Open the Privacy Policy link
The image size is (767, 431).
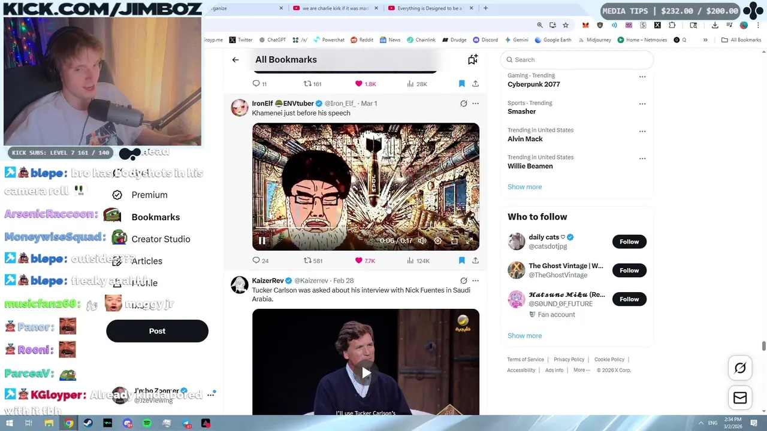coord(569,360)
